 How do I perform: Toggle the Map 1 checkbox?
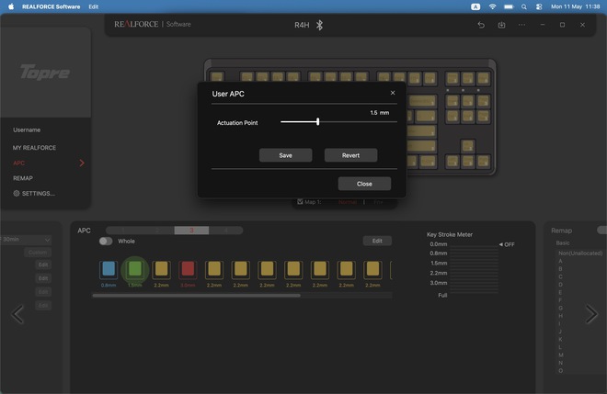coord(300,202)
